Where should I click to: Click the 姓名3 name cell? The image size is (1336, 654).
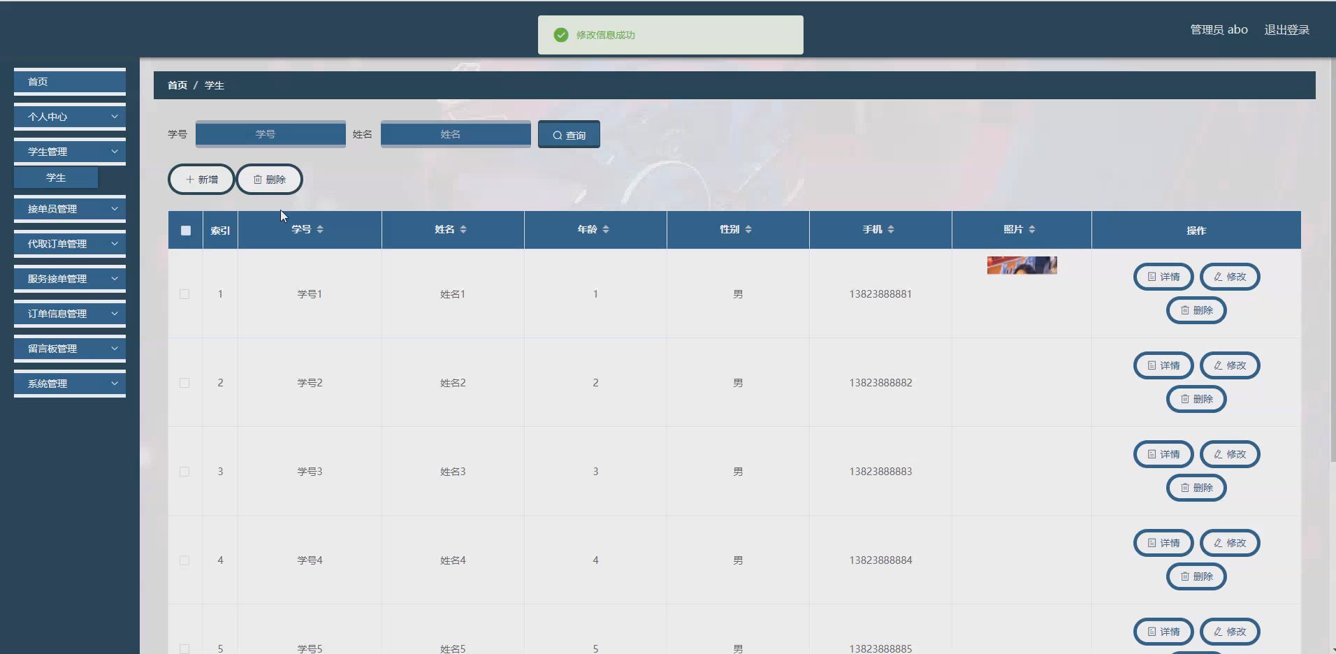[x=453, y=472]
